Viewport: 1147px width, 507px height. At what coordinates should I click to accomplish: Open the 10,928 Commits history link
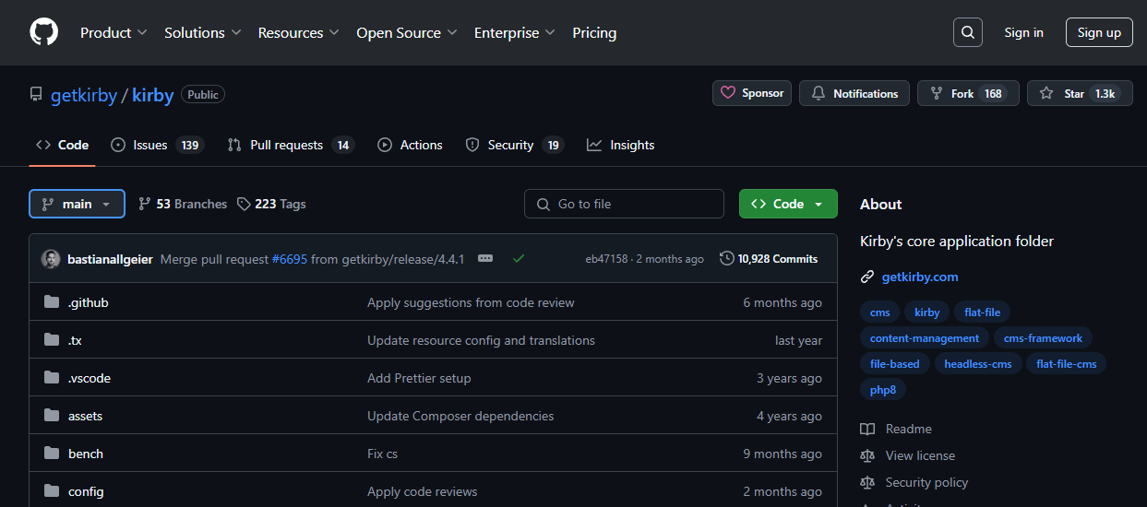coord(769,259)
